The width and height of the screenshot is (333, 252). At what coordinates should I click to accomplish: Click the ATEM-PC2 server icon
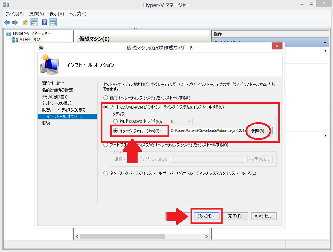click(15, 40)
